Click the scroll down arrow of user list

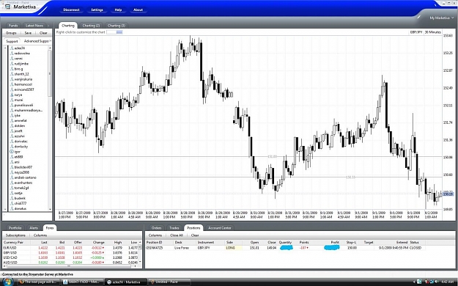pyautogui.click(x=50, y=209)
